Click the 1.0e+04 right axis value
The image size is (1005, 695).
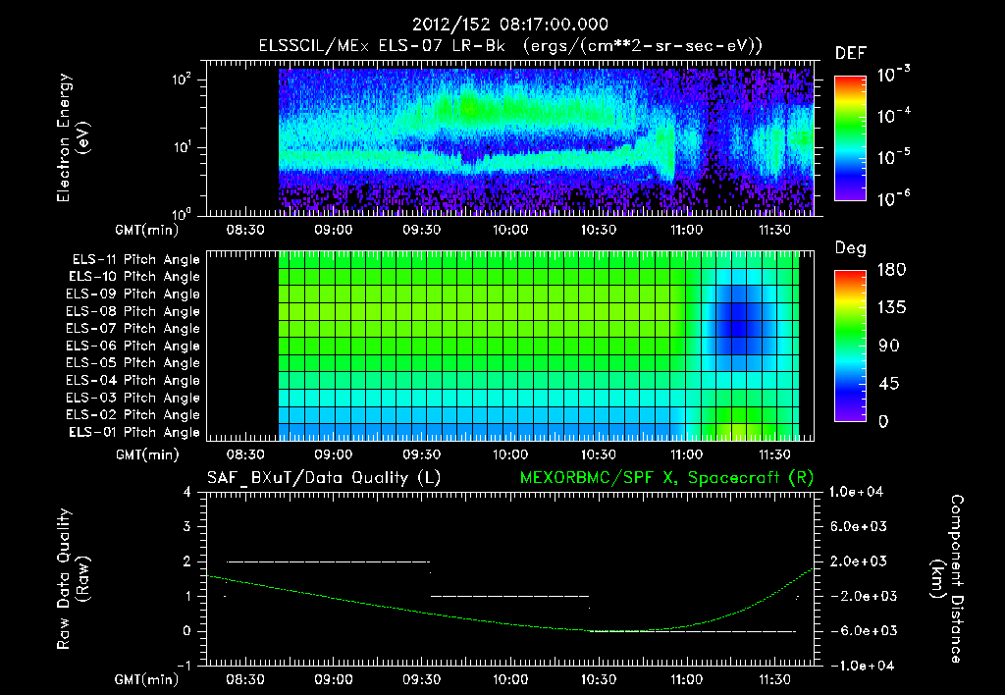857,493
